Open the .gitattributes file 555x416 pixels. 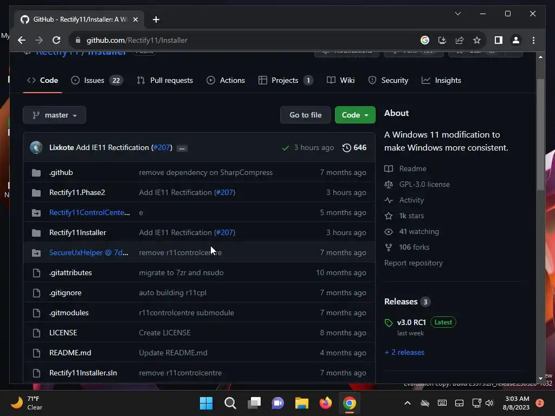tap(70, 273)
